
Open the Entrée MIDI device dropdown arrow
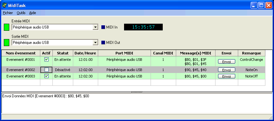point(95,27)
